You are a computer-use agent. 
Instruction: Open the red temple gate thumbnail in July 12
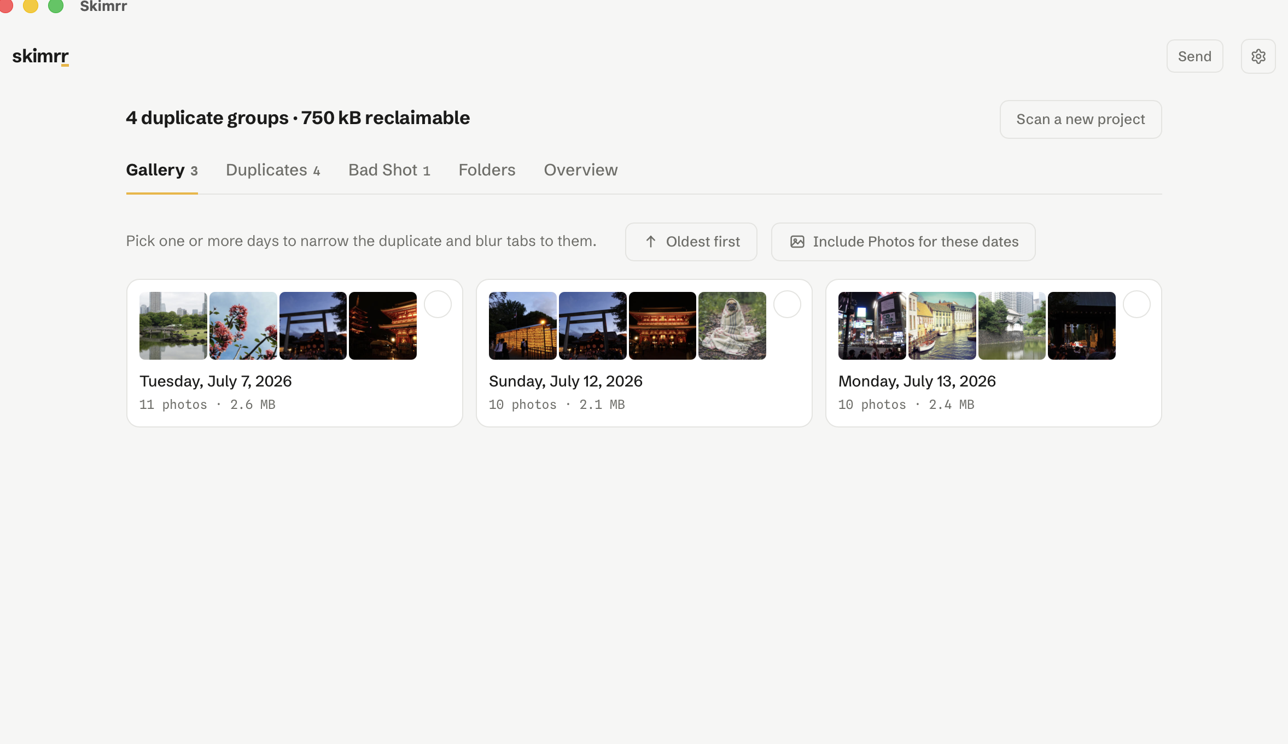pyautogui.click(x=662, y=326)
